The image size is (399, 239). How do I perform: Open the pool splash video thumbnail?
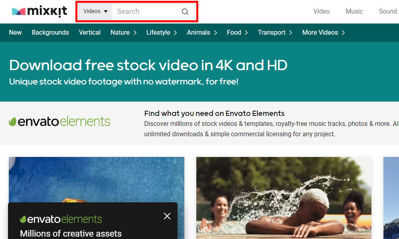tap(284, 198)
